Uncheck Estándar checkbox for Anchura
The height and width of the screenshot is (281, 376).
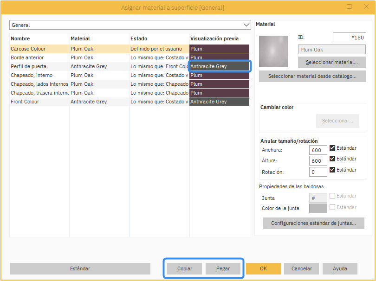click(x=332, y=148)
